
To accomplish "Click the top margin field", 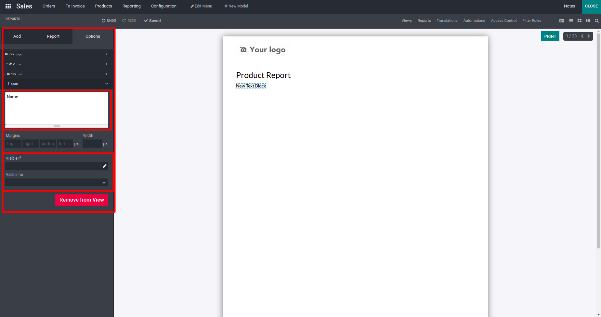I will 13,144.
